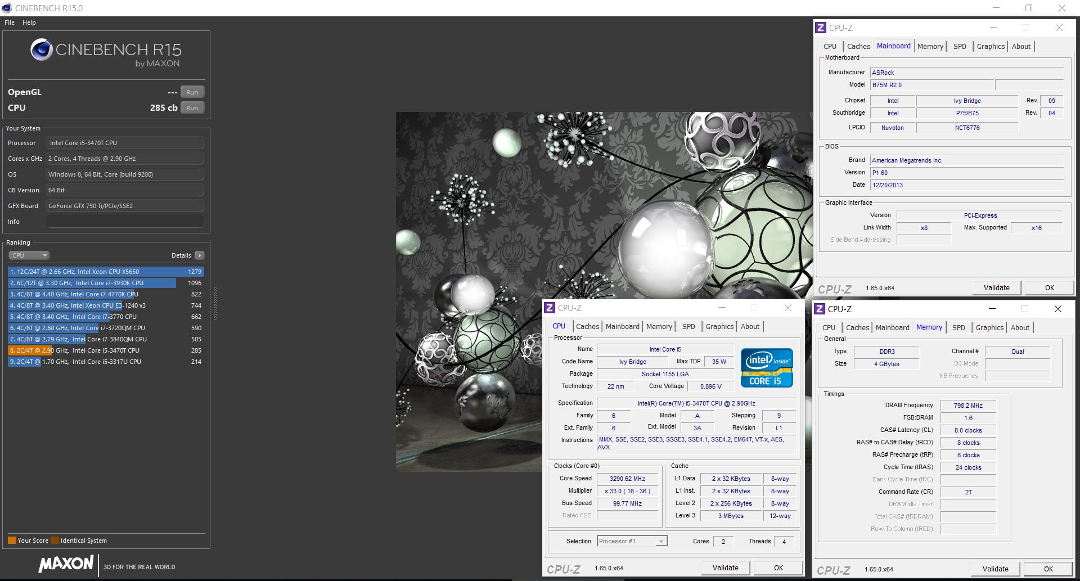Restore down the Cinebench R15.0 window
The image size is (1080, 581).
click(1029, 8)
